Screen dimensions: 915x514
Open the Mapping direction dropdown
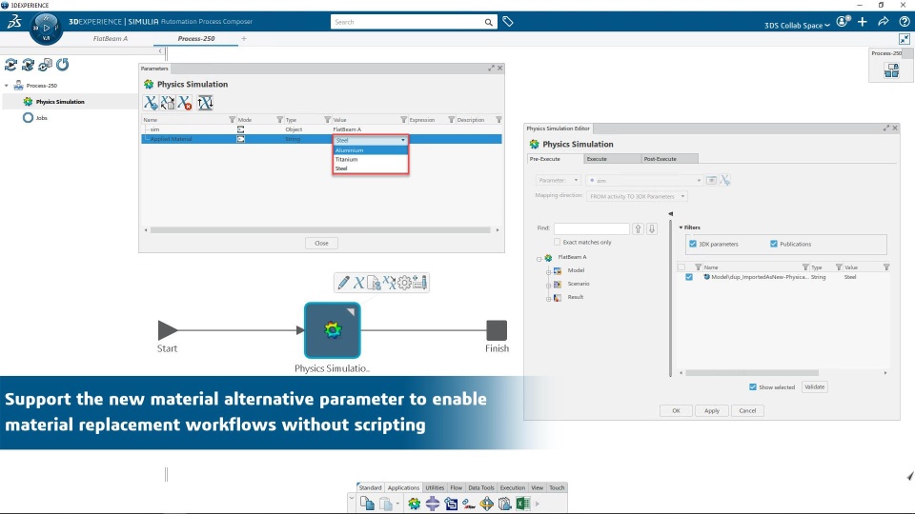pos(637,196)
